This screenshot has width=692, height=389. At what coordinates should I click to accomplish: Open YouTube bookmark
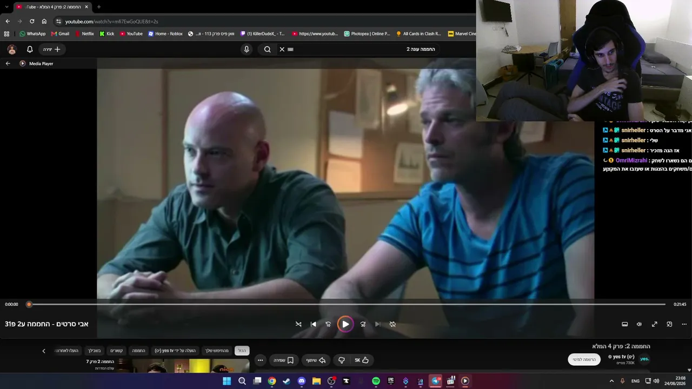[x=131, y=33]
